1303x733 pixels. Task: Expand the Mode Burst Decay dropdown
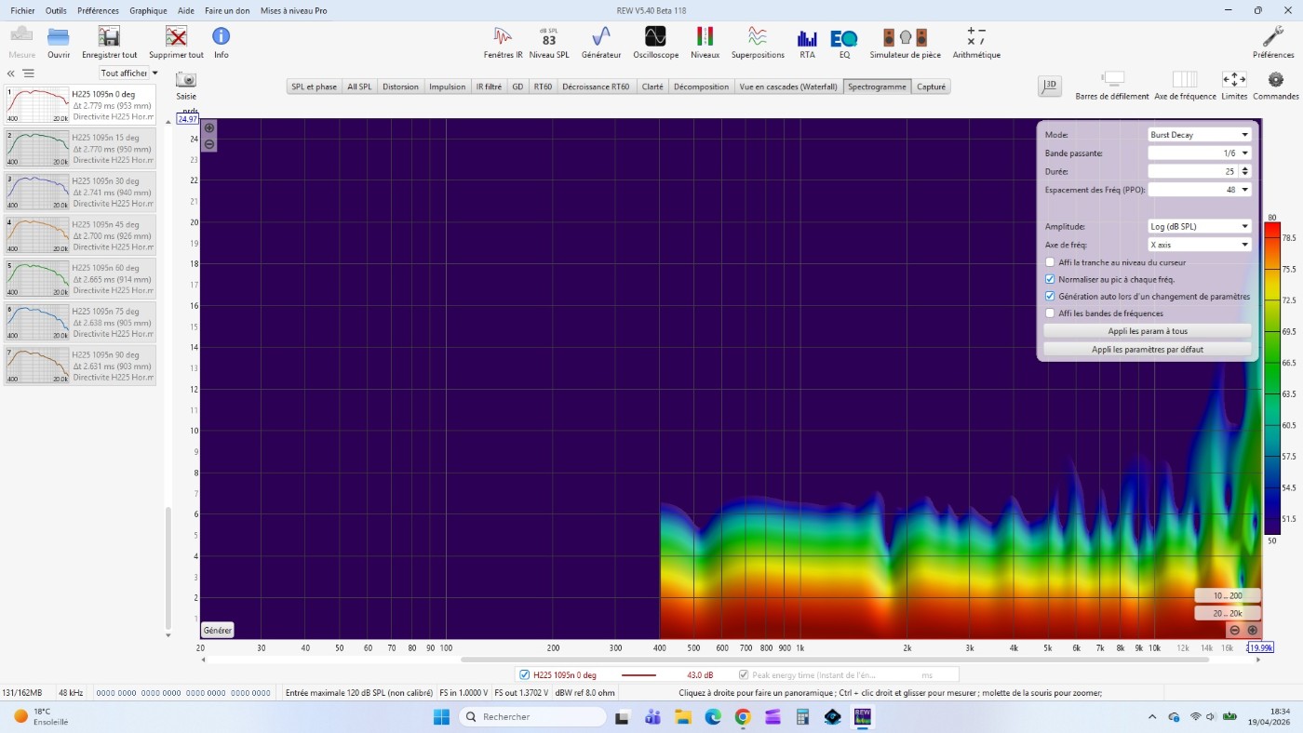(1199, 135)
